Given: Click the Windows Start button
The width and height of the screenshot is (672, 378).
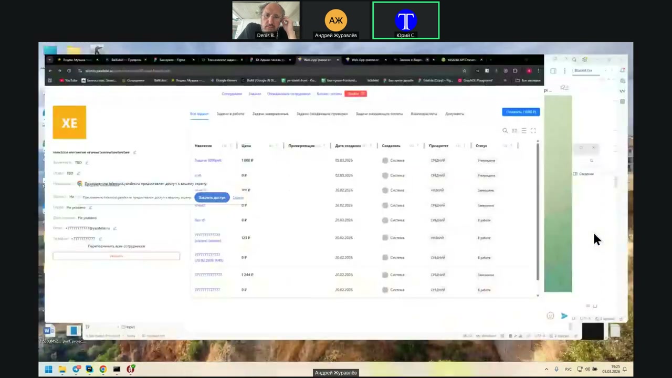Looking at the screenshot, I should [48, 369].
